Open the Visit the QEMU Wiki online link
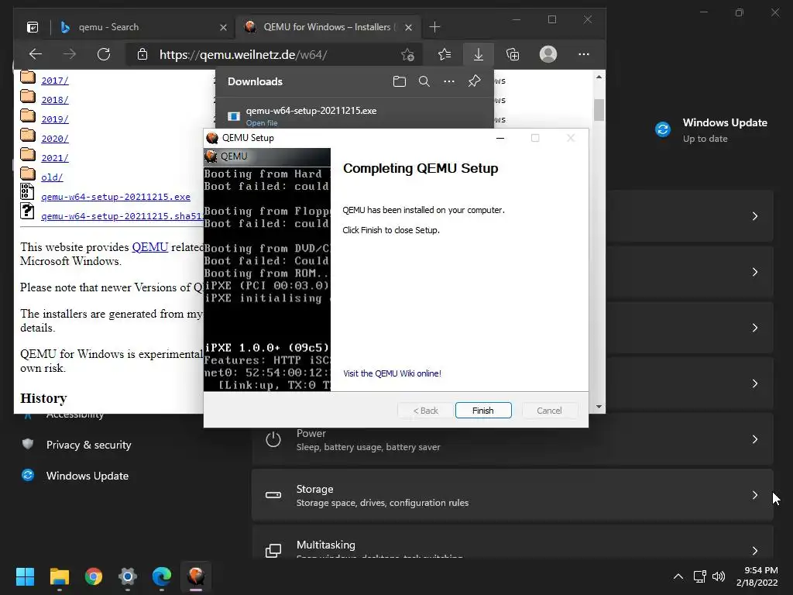This screenshot has height=595, width=793. click(x=392, y=373)
